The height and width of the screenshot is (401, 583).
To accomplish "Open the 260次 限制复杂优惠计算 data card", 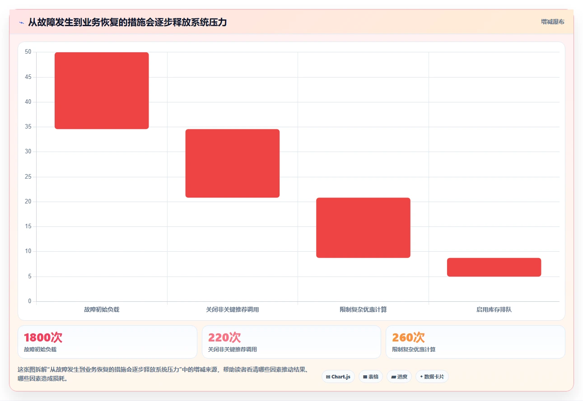I will pyautogui.click(x=476, y=342).
